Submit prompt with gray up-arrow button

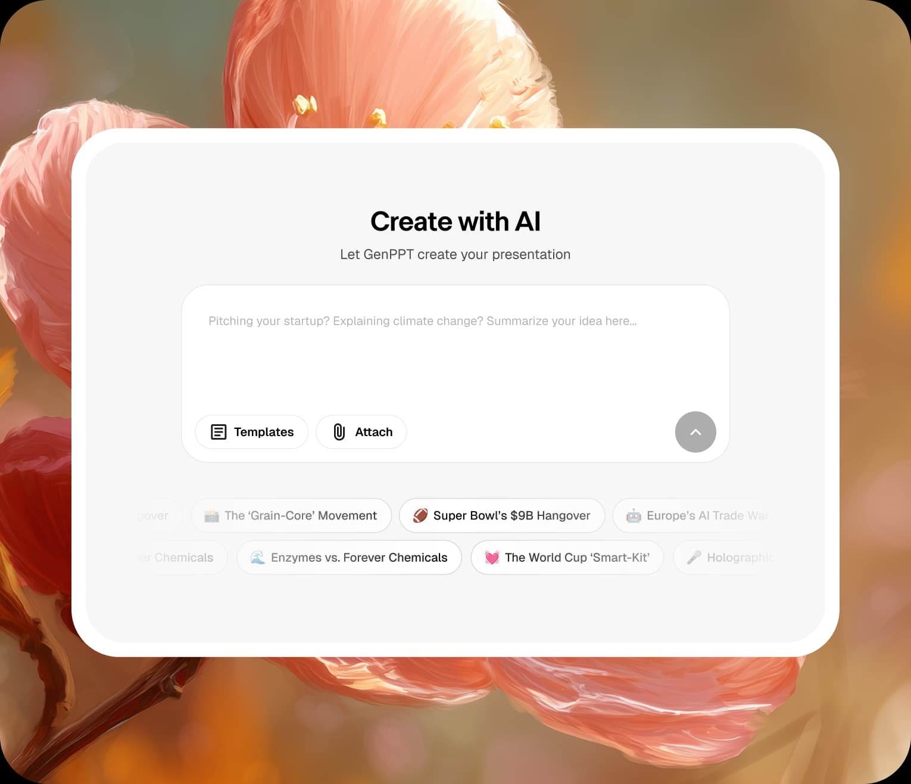click(695, 432)
